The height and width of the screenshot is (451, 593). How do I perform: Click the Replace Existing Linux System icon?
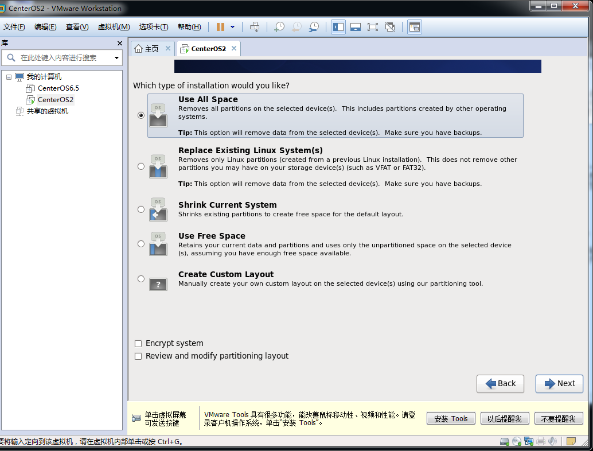(158, 166)
